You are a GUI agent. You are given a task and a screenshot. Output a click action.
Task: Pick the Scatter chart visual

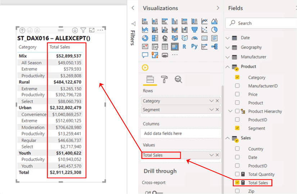click(204, 30)
